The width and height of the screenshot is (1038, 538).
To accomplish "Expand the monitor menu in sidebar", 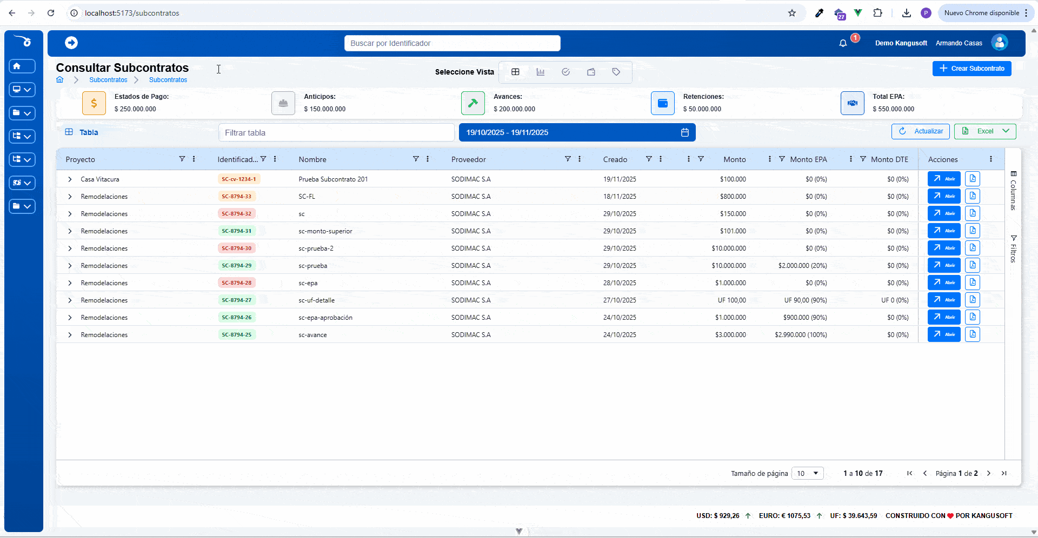I will [x=22, y=90].
